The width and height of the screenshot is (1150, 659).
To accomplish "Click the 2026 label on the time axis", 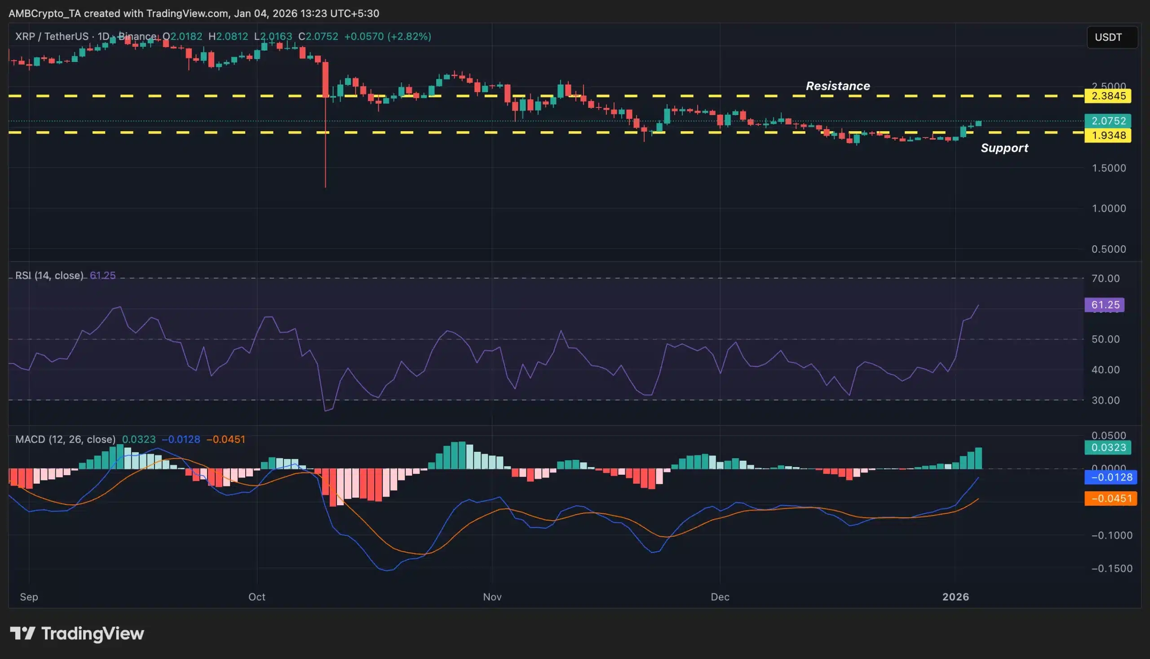I will point(956,597).
